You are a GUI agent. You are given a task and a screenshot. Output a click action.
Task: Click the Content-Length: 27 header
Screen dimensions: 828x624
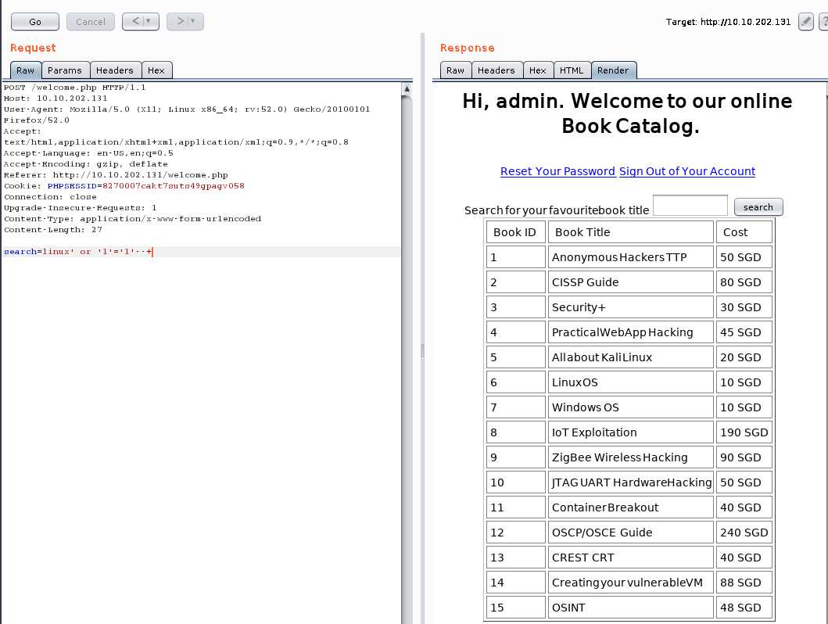(53, 230)
